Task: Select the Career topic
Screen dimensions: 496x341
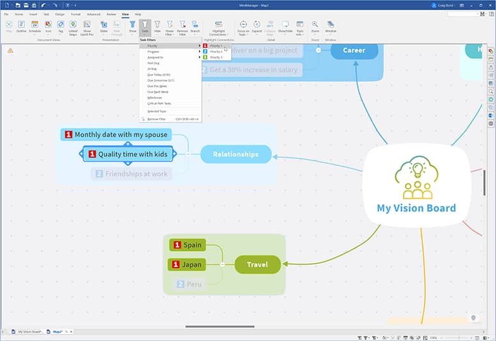Action: click(x=354, y=50)
